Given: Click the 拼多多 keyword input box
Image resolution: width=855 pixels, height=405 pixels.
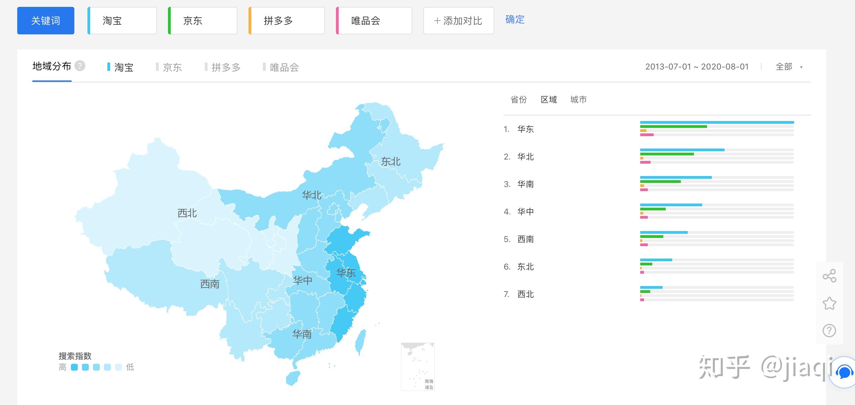Looking at the screenshot, I should click(287, 21).
